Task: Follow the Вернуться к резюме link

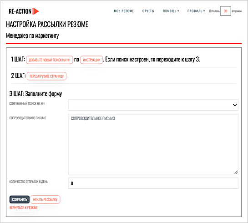Action: click(24, 208)
